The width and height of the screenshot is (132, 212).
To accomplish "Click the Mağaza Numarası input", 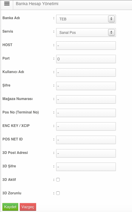I will 86,99.
